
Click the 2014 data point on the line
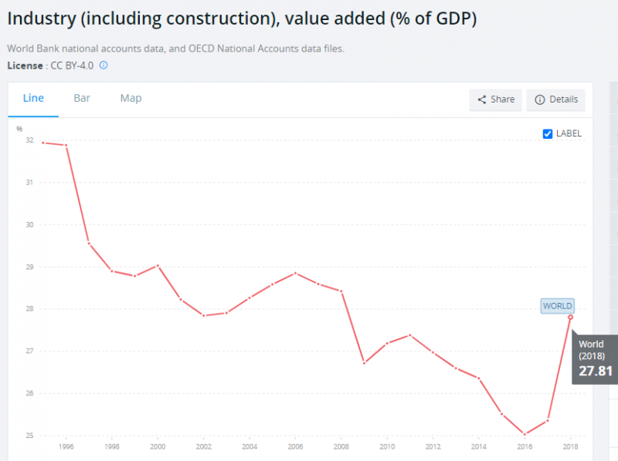479,378
